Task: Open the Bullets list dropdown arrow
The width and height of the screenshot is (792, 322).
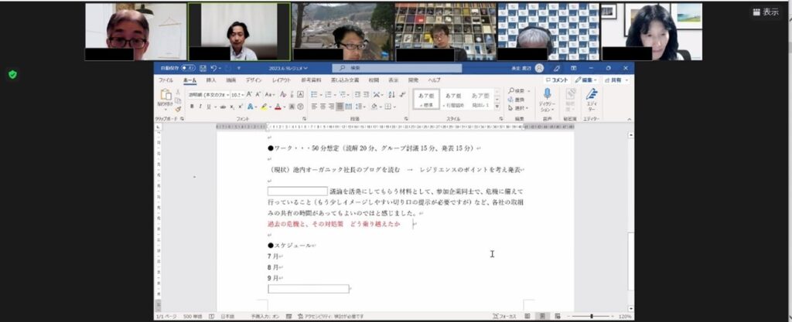Action: point(320,94)
